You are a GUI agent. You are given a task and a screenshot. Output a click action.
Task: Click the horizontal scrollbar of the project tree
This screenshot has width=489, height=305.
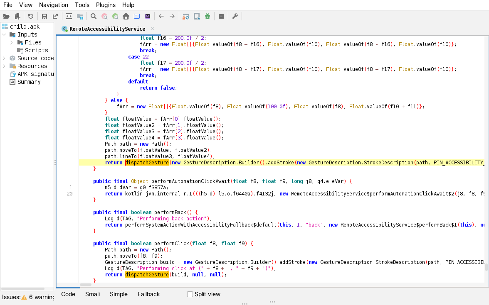pos(23,289)
